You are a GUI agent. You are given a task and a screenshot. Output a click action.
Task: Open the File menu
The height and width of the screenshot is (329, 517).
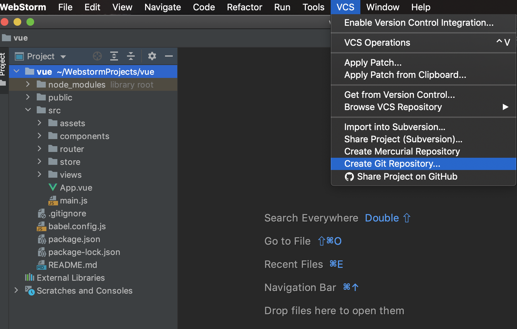(x=65, y=7)
